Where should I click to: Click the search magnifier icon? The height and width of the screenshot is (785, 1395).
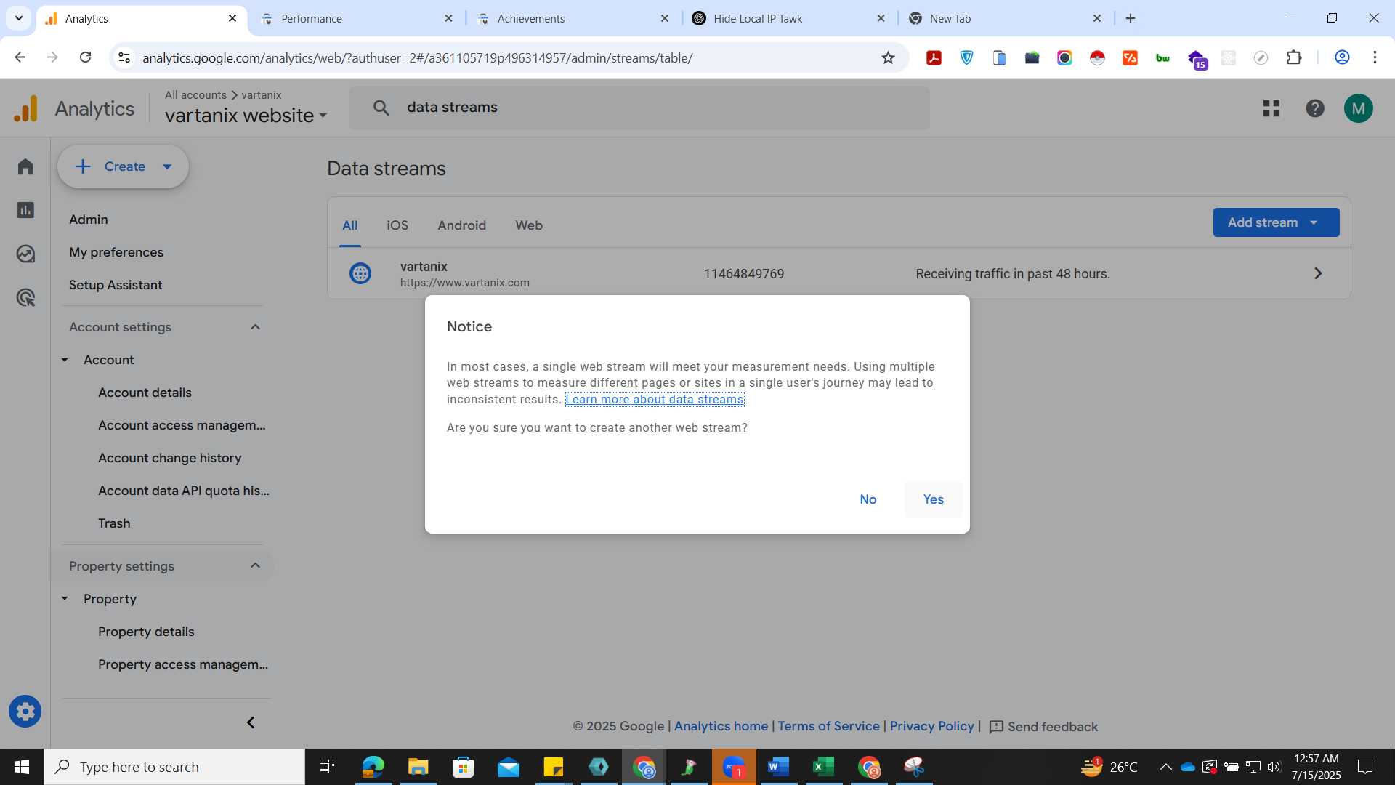(381, 108)
